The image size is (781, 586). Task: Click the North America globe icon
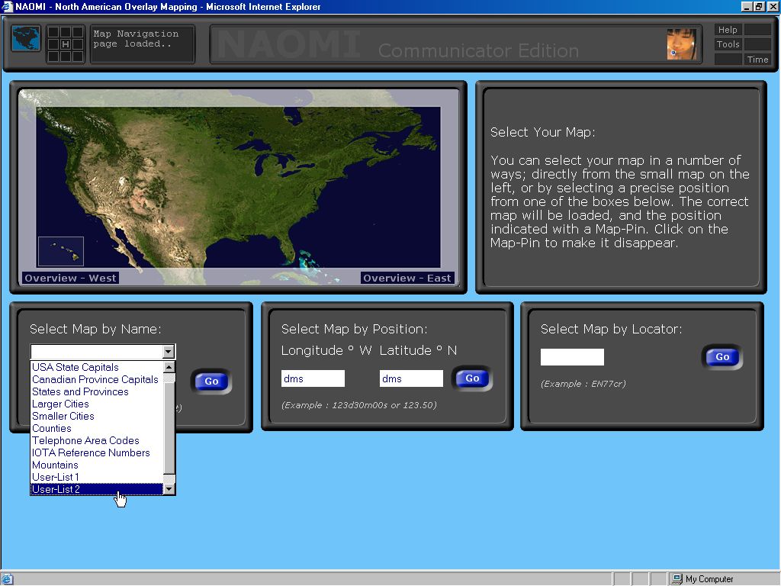(x=26, y=38)
